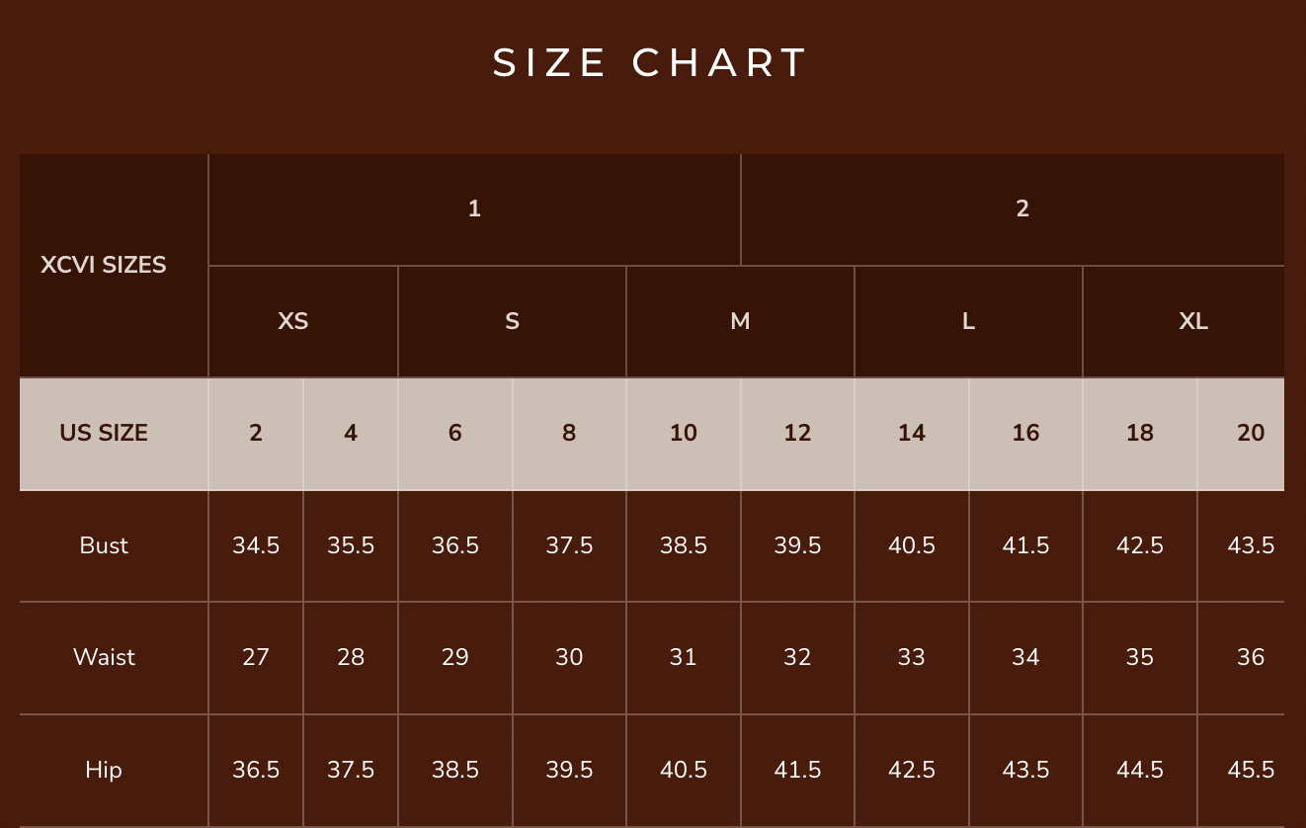The height and width of the screenshot is (828, 1306).
Task: Select US size 10 cell
Action: pyautogui.click(x=684, y=433)
